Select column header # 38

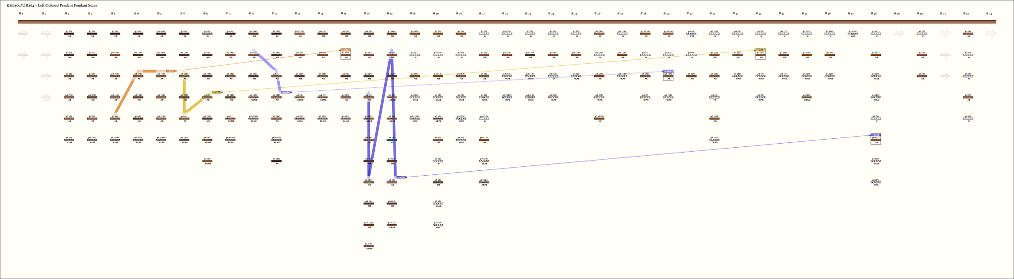(x=874, y=13)
